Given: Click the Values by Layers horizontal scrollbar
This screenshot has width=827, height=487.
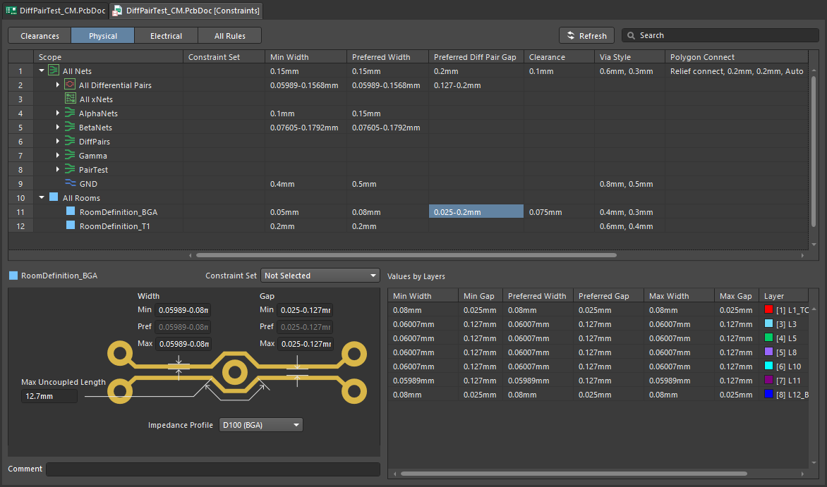Looking at the screenshot, I should coord(574,474).
